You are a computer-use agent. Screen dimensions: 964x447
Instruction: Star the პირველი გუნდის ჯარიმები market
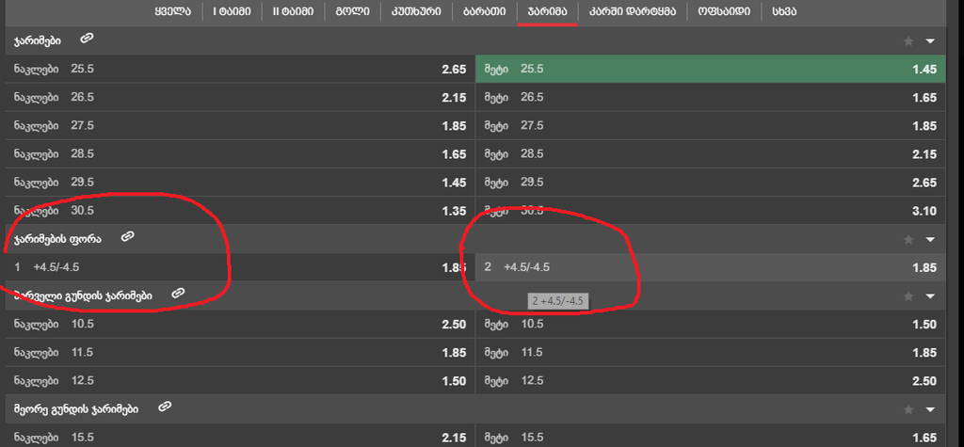tap(908, 296)
